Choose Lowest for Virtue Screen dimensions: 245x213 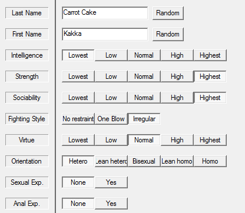pos(78,140)
